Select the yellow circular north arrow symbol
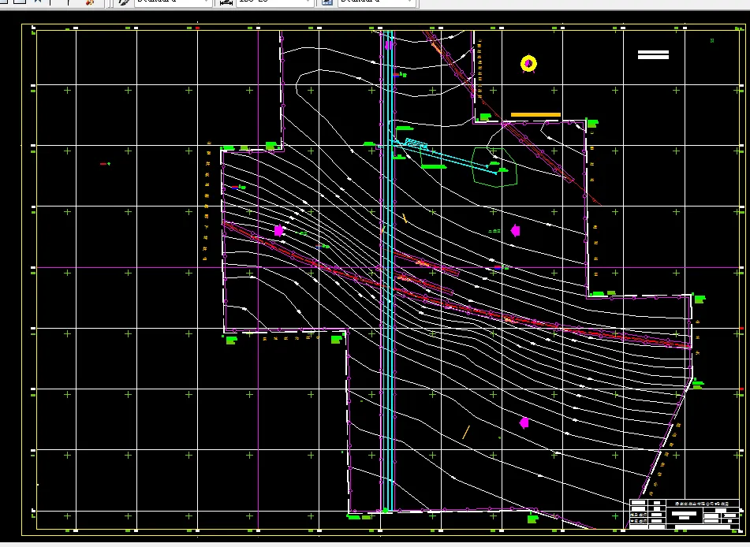The image size is (750, 547). click(528, 64)
